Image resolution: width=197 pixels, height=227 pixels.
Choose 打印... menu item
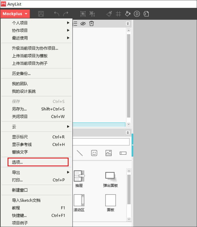pos(37,180)
